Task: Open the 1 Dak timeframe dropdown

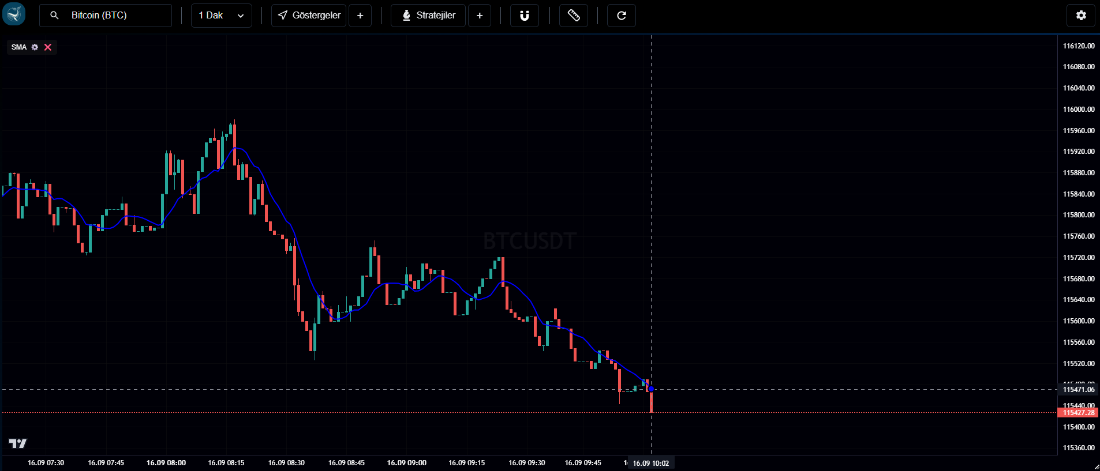Action: click(x=222, y=16)
